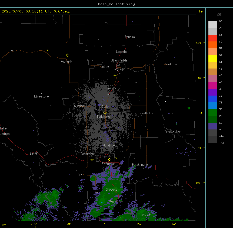
Task: Click the purple 36-39 dBZ legend swatch
Action: point(212,92)
